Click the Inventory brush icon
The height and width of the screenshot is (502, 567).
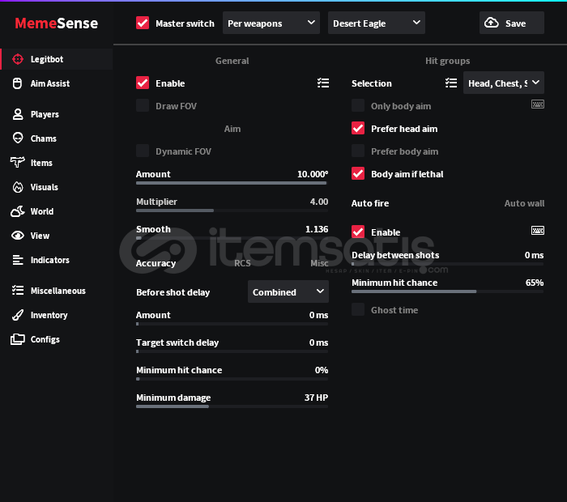[x=17, y=315]
